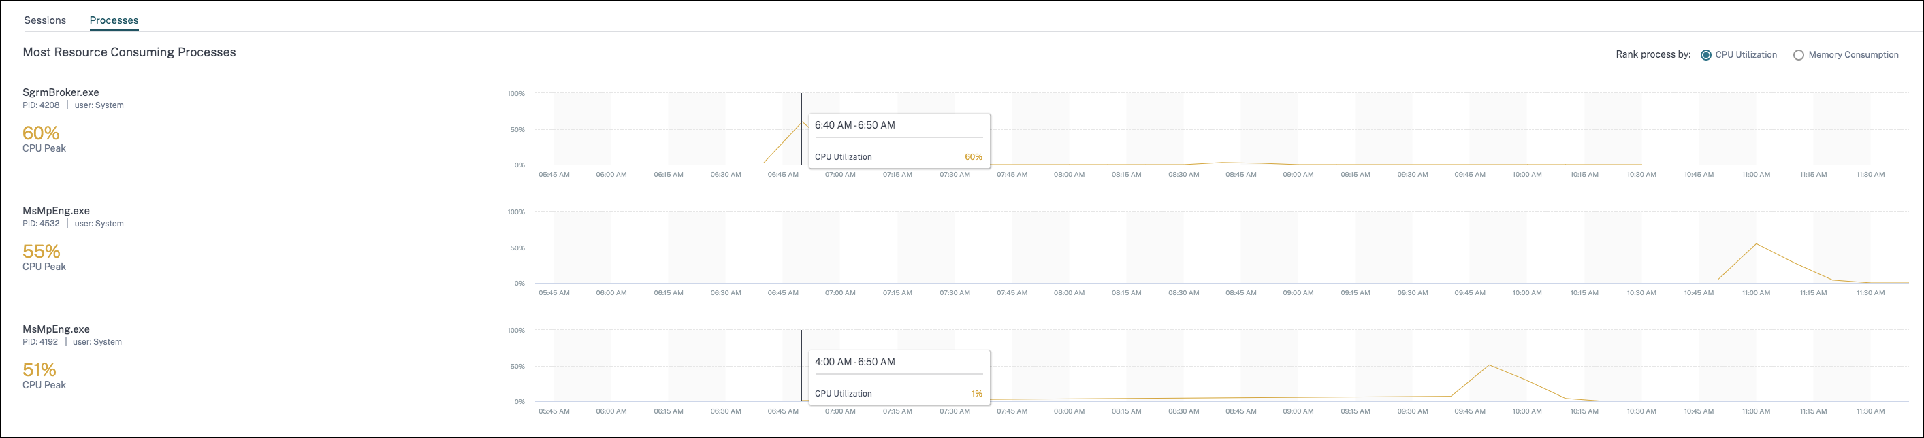The height and width of the screenshot is (438, 1924).
Task: Rank processes by Memory Consumption
Action: (1799, 54)
